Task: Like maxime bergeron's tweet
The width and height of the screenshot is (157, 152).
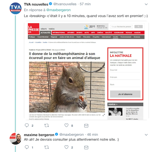Action: point(66,147)
